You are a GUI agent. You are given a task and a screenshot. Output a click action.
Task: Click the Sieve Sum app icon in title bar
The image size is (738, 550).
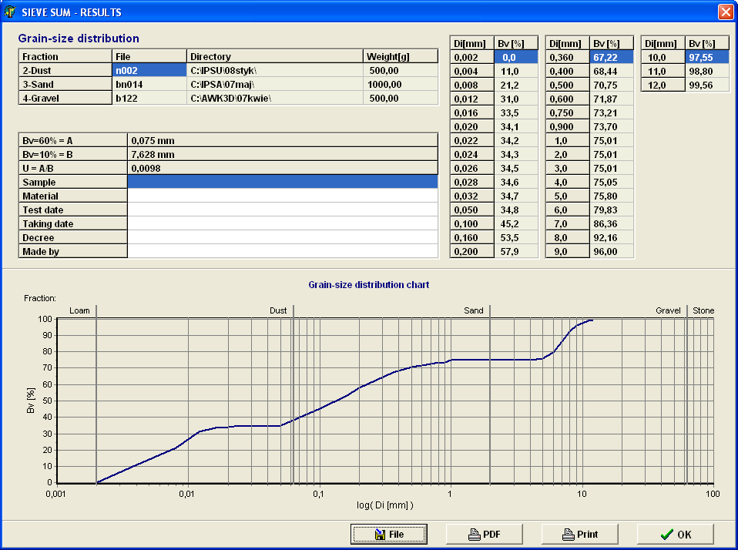[x=10, y=12]
